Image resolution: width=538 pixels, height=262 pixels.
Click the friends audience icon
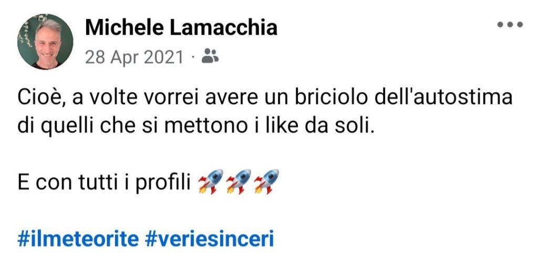[x=210, y=55]
